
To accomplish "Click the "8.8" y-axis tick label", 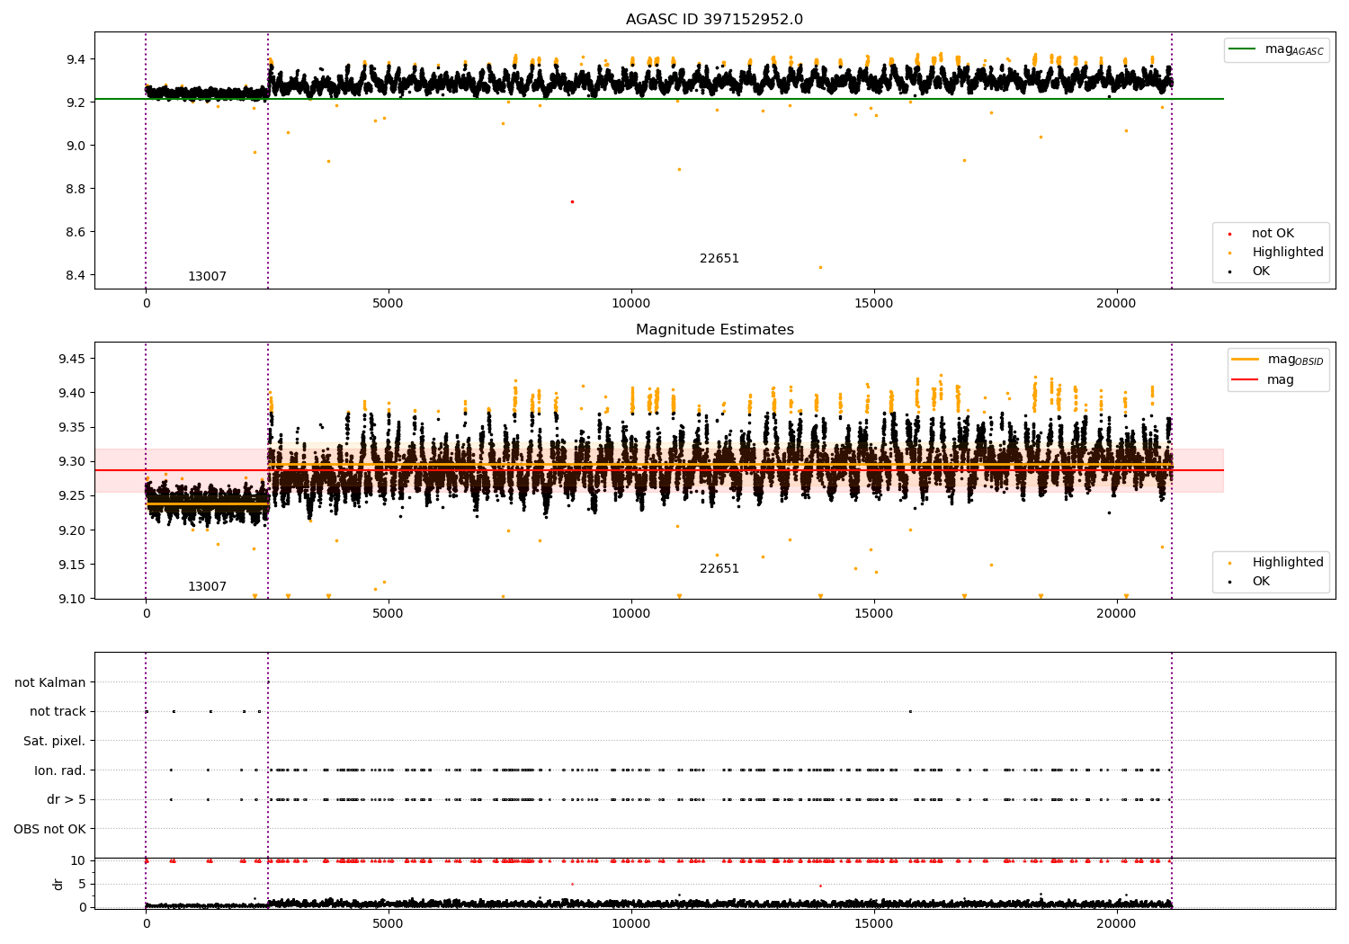I will (76, 190).
